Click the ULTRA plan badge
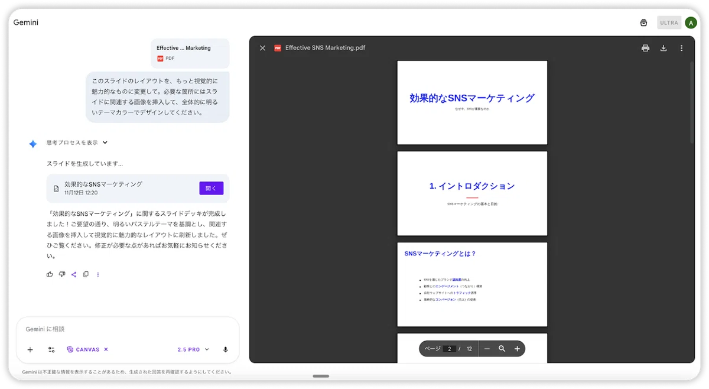The height and width of the screenshot is (389, 709). click(669, 22)
